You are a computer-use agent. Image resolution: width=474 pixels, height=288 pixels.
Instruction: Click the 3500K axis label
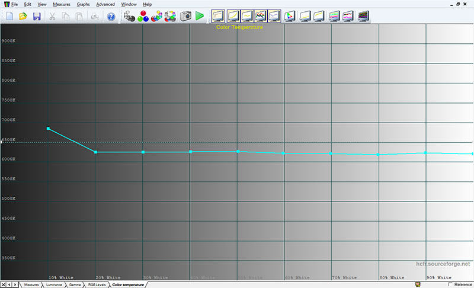pyautogui.click(x=8, y=258)
